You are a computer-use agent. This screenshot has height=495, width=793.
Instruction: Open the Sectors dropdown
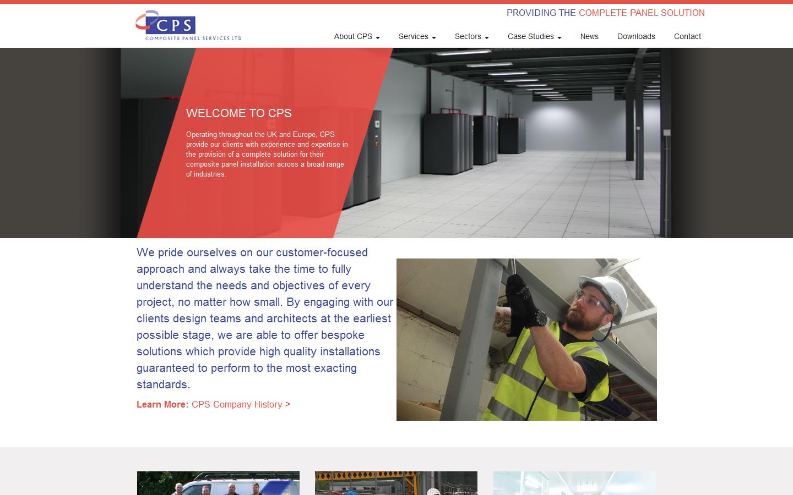pyautogui.click(x=468, y=36)
